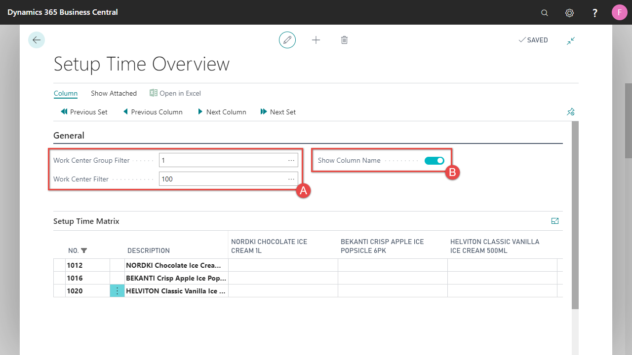Screen dimensions: 632x355
Task: Open Work Center Group Filter lookup ellipsis
Action: click(291, 160)
